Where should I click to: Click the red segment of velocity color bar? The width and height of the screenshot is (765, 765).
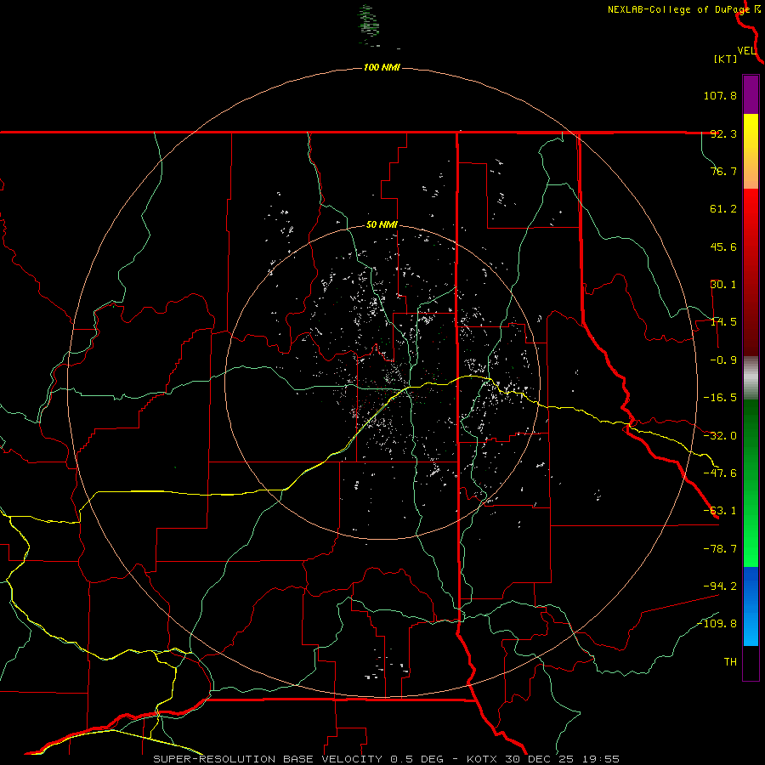coord(751,272)
